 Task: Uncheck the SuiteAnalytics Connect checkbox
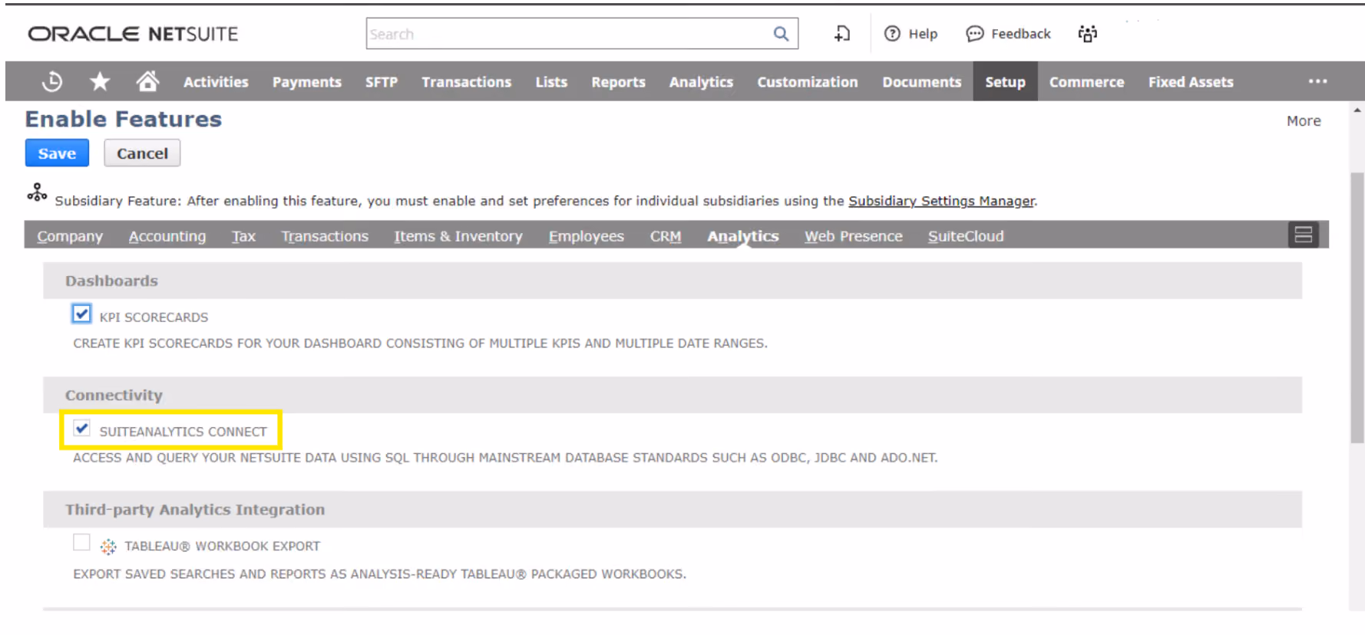pyautogui.click(x=81, y=428)
